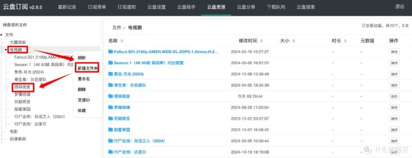Image resolution: width=412 pixels, height=158 pixels.
Task: Open 黑色-月光 (2024) folder link in list
Action: tap(129, 74)
